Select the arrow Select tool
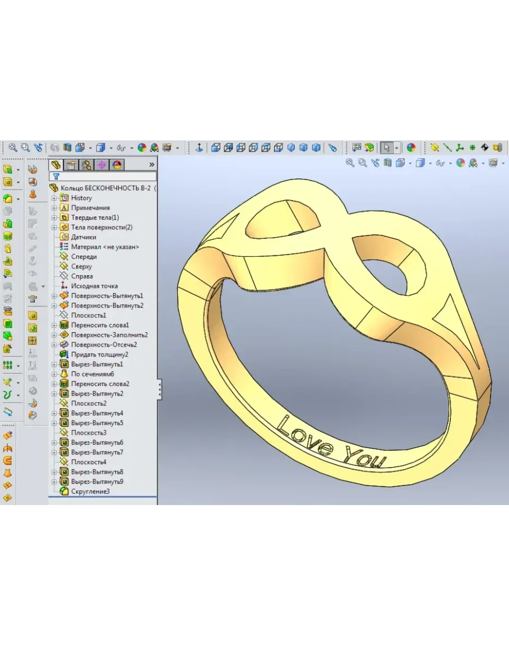This screenshot has height=646, width=509. [386, 148]
